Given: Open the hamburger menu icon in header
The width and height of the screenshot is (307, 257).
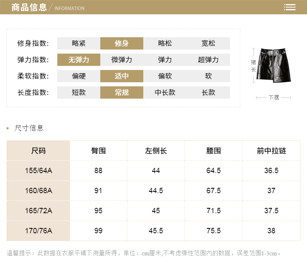Looking at the screenshot, I should (x=290, y=7).
